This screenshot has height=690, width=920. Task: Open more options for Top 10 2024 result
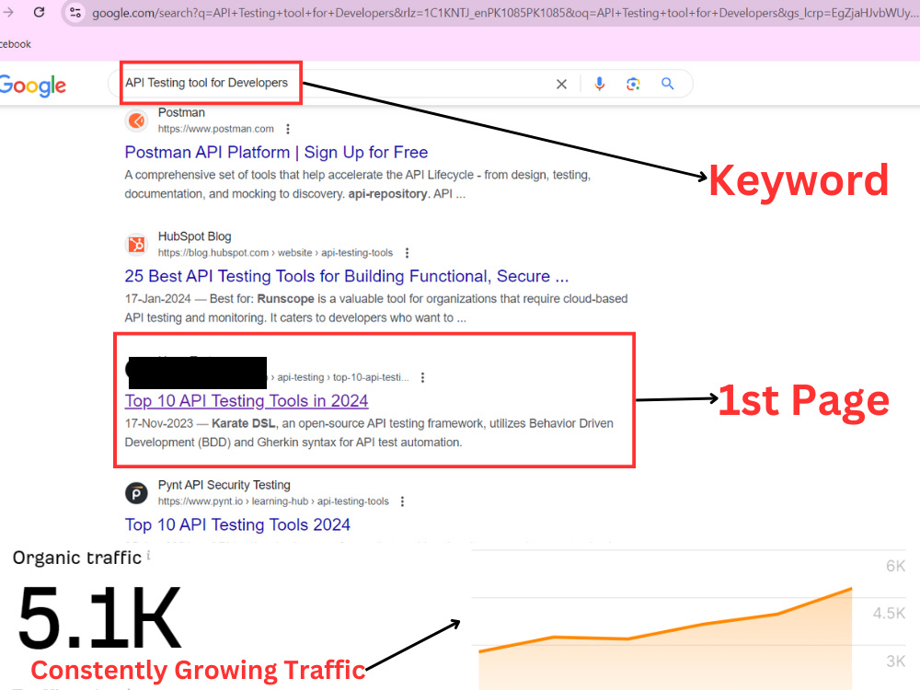pos(422,377)
